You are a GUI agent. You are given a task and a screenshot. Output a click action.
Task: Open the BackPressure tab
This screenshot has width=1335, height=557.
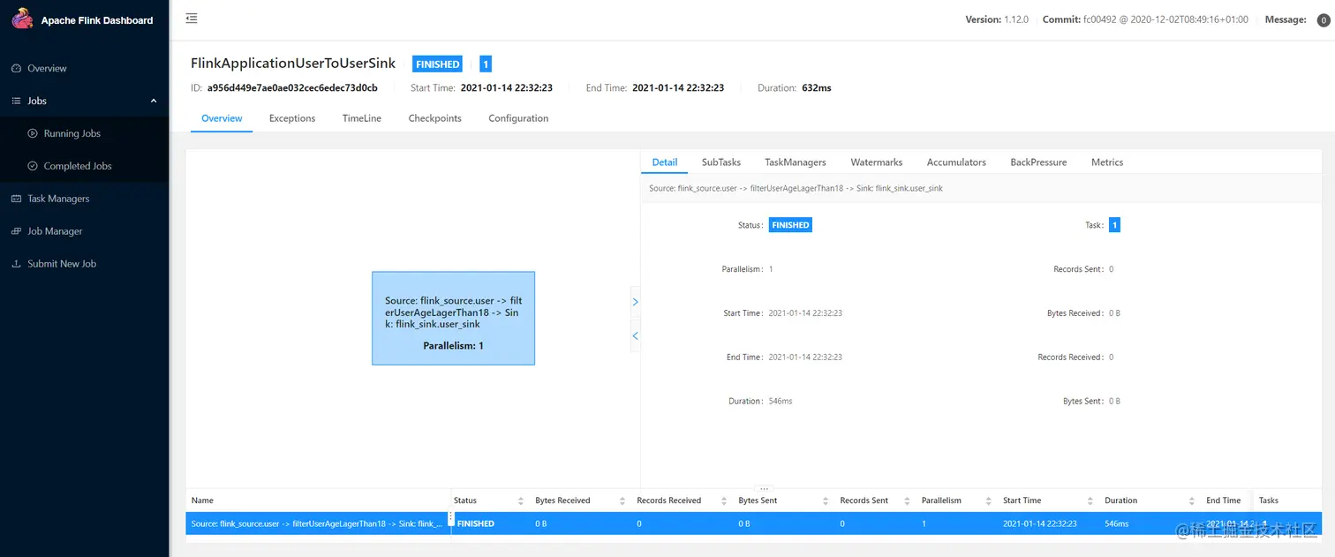pos(1038,162)
